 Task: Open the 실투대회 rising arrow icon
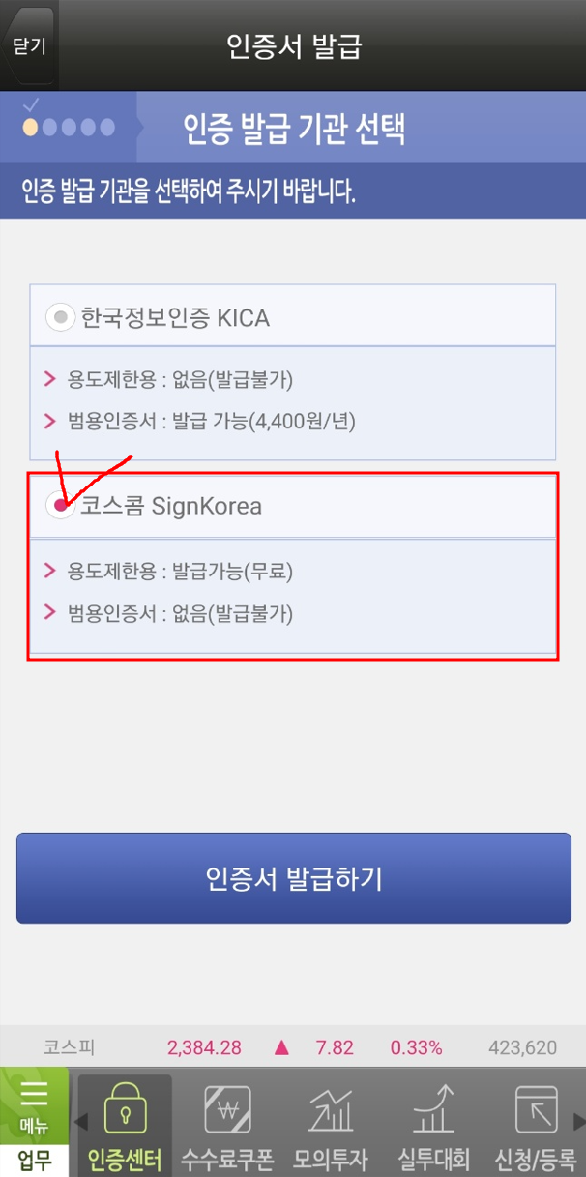(x=433, y=1109)
